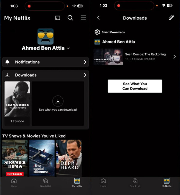This screenshot has height=195, width=180.
Task: Select My Netflix tab on right screen
Action: (x=166, y=183)
